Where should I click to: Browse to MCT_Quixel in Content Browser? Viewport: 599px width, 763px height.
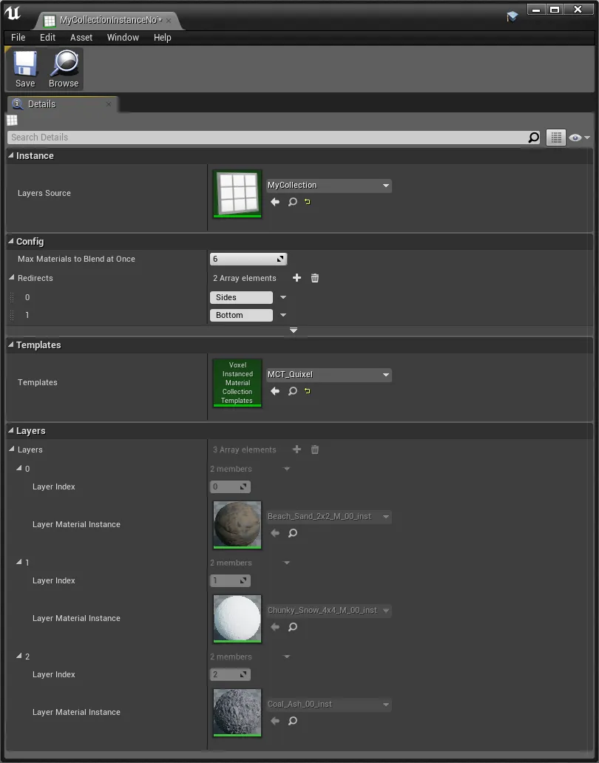click(293, 391)
